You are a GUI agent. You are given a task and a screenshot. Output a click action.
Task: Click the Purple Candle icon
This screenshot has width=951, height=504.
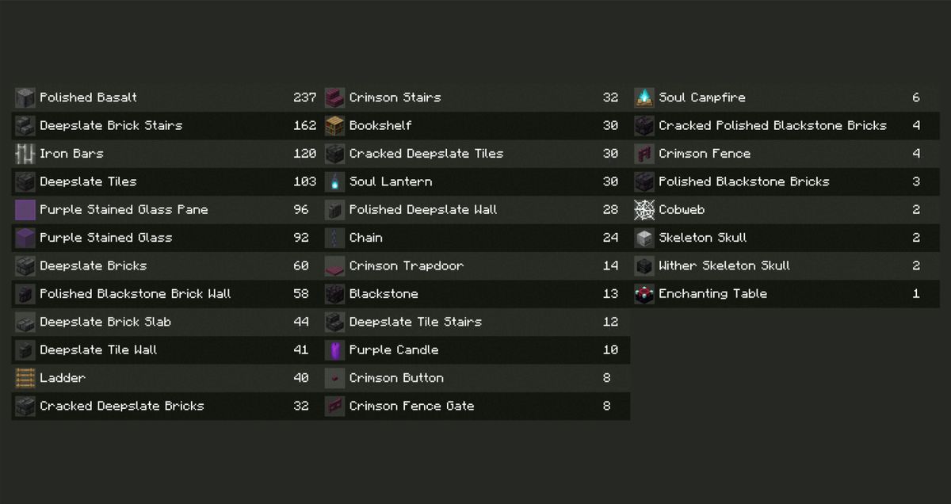click(x=335, y=350)
